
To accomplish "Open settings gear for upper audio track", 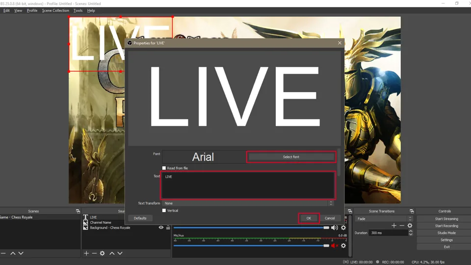I will click(x=343, y=227).
